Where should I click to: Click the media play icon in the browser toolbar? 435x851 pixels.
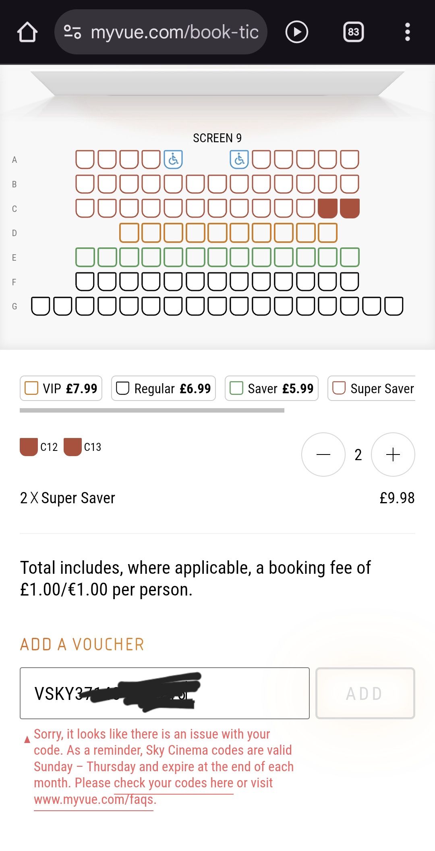(297, 32)
